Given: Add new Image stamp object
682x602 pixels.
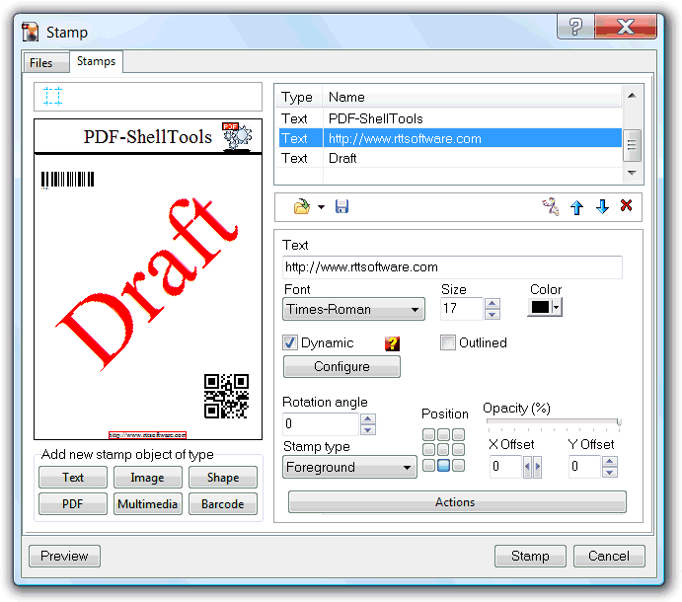Looking at the screenshot, I should pyautogui.click(x=147, y=478).
